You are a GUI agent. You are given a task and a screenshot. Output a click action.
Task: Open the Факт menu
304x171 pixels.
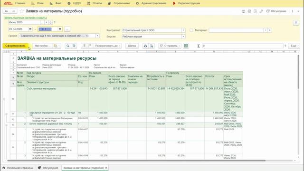tap(56, 3)
